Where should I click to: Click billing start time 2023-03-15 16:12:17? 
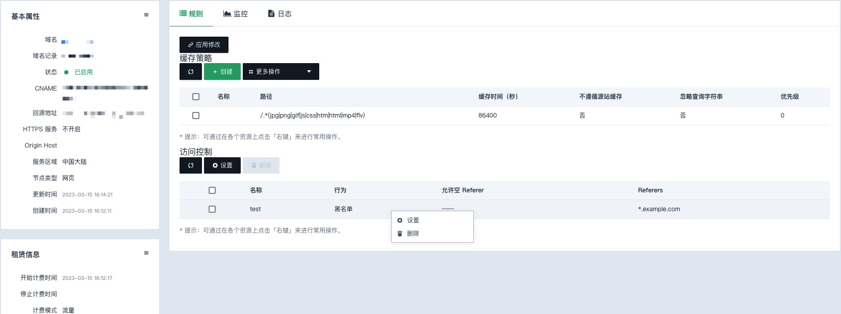pos(87,278)
